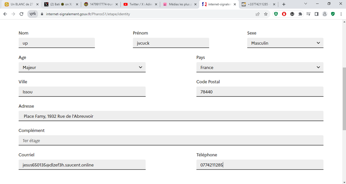Open the Age dropdown
Image resolution: width=346 pixels, height=184 pixels.
coord(82,67)
